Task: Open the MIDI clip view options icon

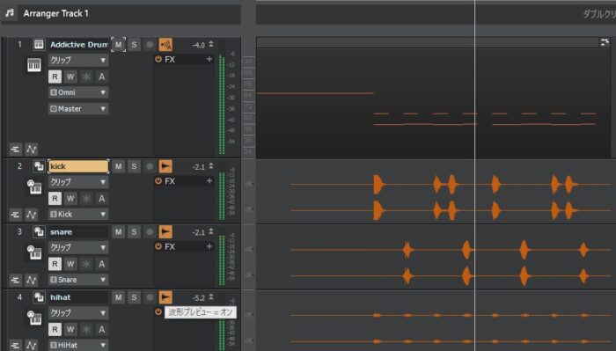Action: [605, 42]
